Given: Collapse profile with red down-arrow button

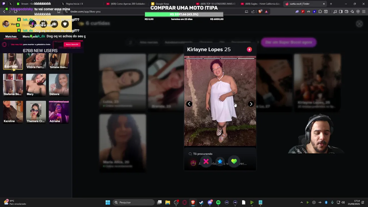Looking at the screenshot, I should tap(249, 49).
